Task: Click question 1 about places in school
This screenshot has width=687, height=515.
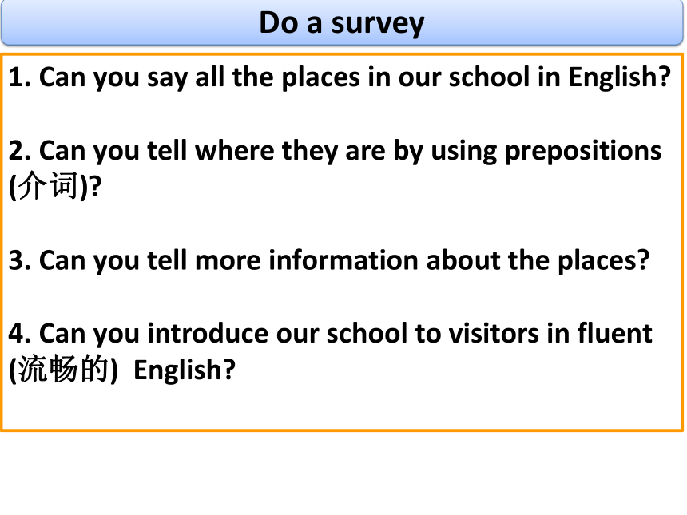Action: (340, 77)
